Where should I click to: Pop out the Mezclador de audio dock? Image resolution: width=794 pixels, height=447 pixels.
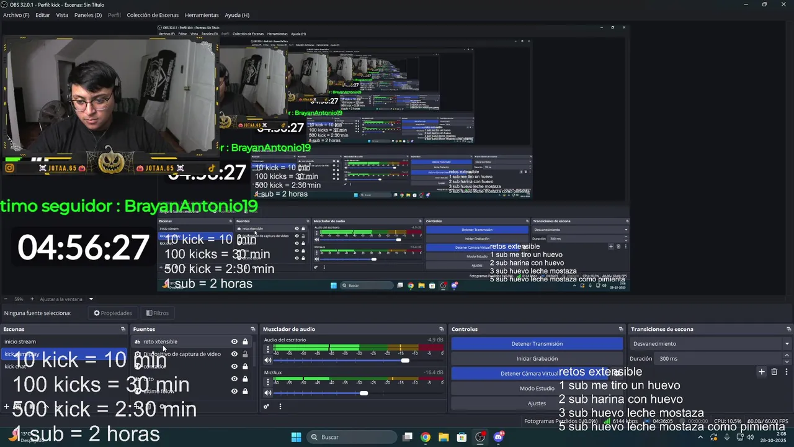pyautogui.click(x=442, y=329)
